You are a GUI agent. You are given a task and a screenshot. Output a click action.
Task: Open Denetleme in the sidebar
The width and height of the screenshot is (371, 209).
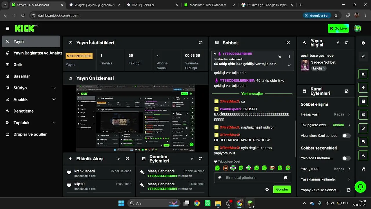[31, 111]
